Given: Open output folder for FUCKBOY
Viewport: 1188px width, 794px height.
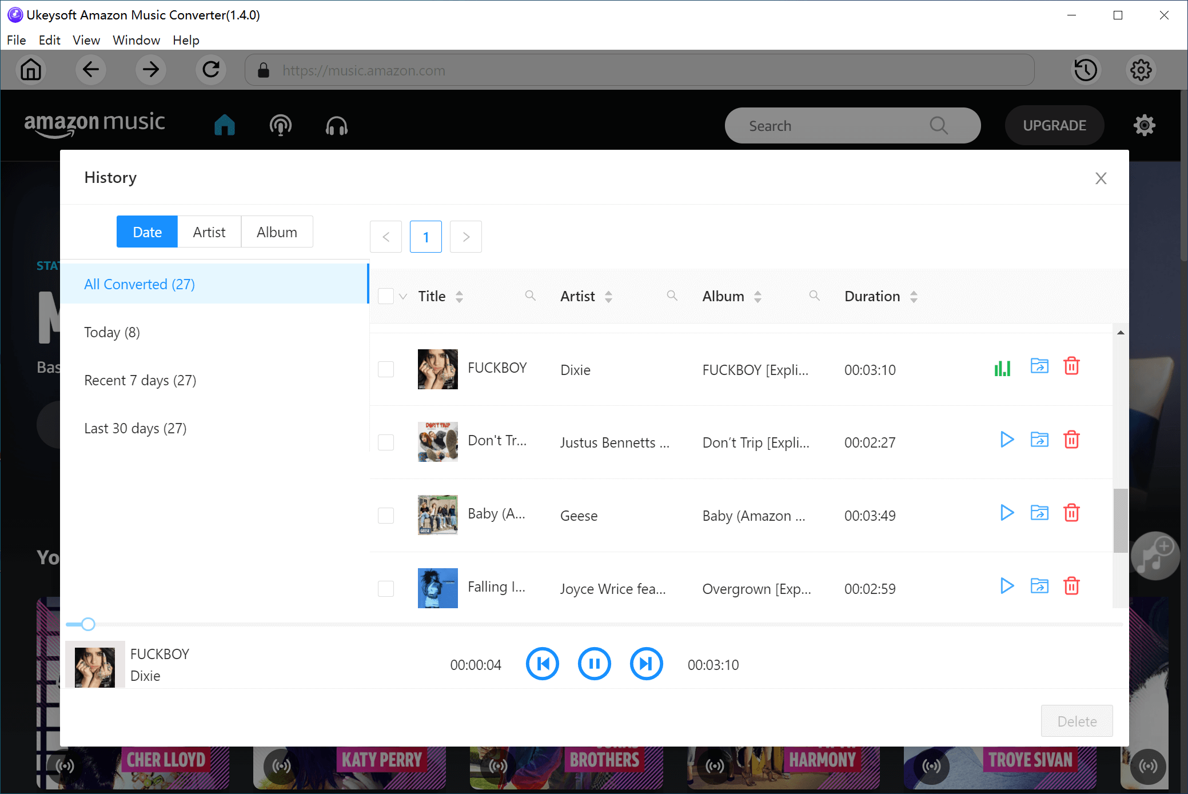Looking at the screenshot, I should tap(1039, 366).
